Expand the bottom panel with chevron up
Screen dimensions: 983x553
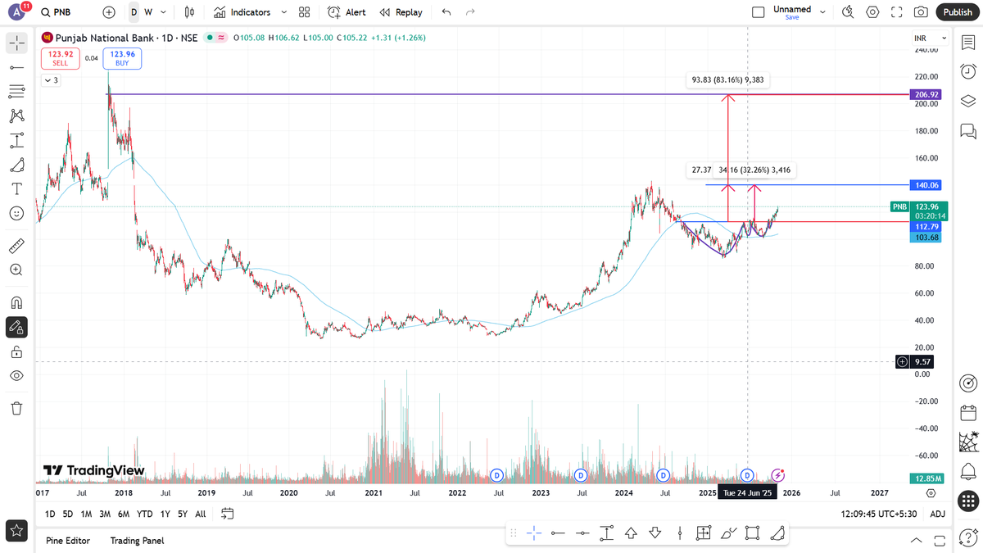point(917,541)
